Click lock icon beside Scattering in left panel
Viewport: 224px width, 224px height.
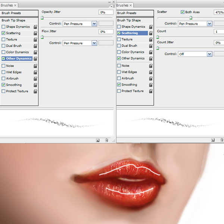35,33
